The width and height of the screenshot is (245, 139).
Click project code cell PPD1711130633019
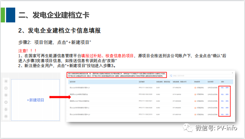(145, 115)
